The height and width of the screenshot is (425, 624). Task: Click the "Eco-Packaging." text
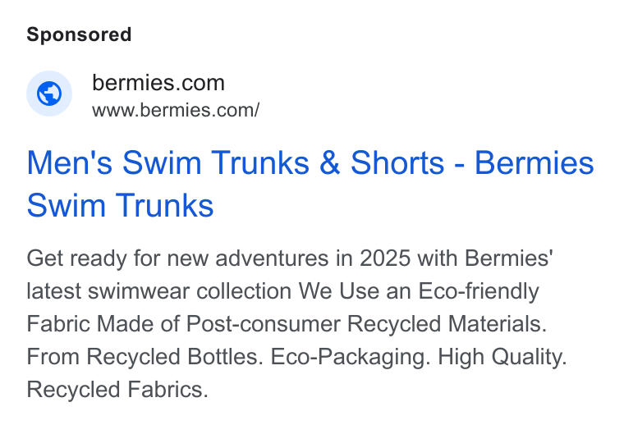(x=351, y=357)
